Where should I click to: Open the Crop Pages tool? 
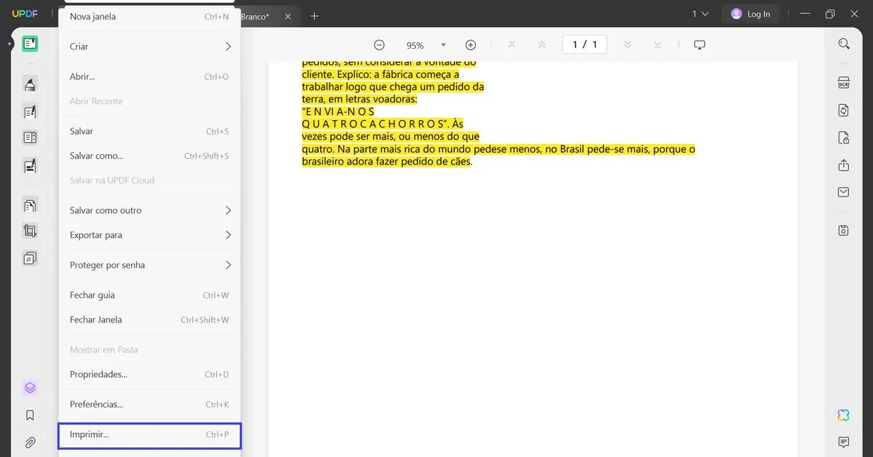click(30, 231)
